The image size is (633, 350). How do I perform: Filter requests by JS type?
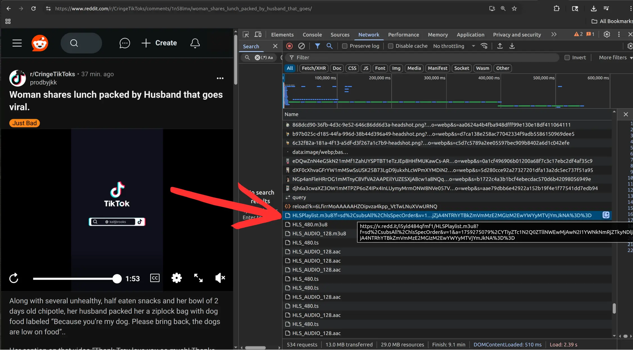[366, 68]
